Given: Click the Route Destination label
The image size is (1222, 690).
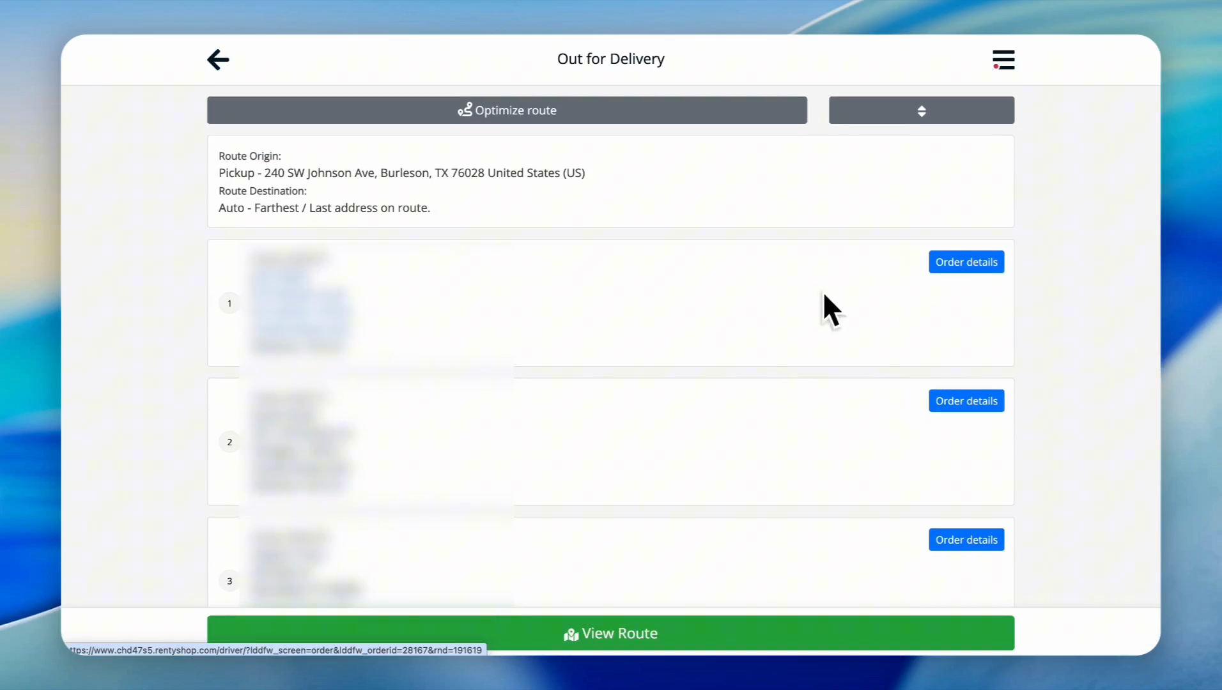Looking at the screenshot, I should click(262, 191).
